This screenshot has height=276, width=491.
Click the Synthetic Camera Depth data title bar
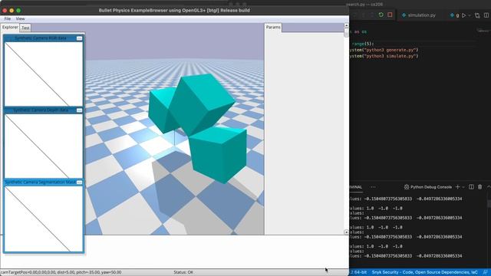click(x=40, y=110)
